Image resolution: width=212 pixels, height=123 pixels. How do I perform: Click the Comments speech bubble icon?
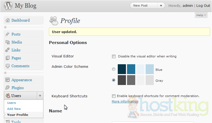[x=7, y=66]
